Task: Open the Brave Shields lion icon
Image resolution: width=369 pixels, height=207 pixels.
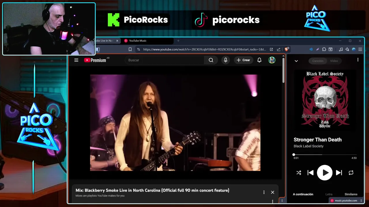Action: (x=287, y=49)
